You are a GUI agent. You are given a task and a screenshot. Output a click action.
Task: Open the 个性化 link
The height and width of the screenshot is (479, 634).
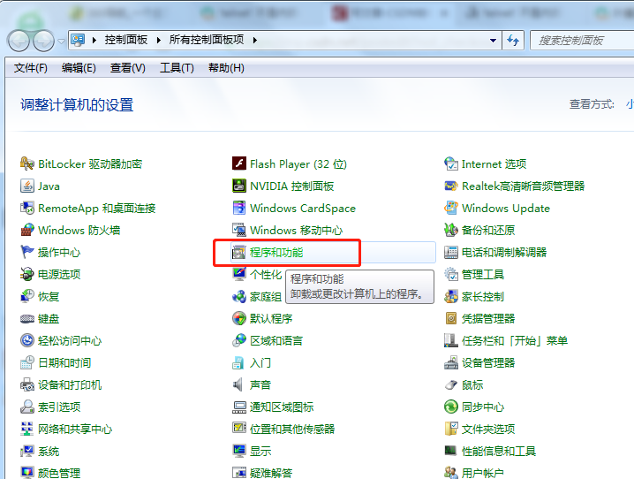point(265,274)
